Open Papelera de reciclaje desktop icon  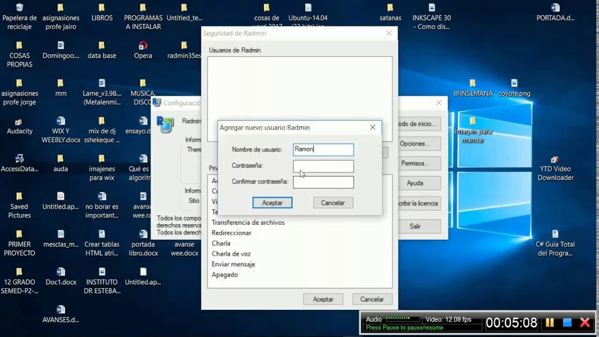tap(19, 17)
